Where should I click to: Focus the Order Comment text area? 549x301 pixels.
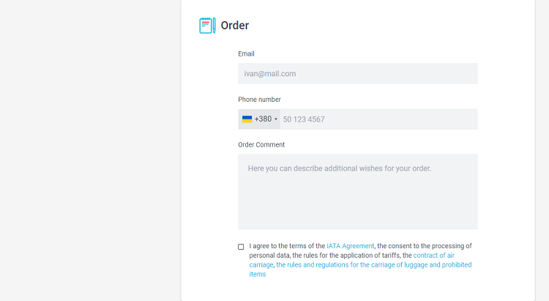358,192
